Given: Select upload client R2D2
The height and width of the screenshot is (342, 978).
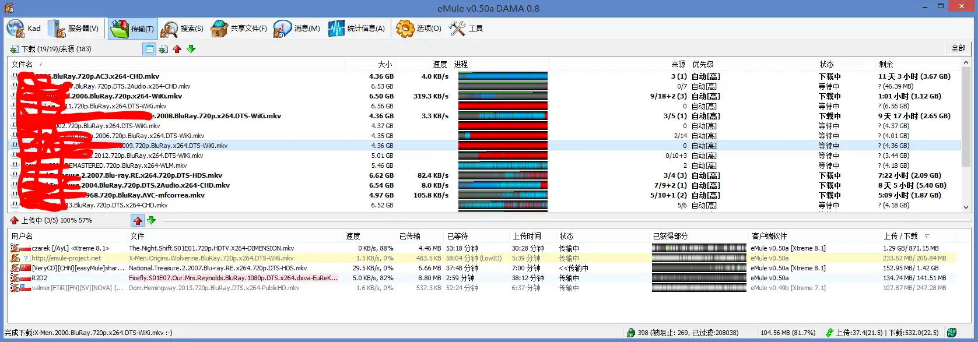Looking at the screenshot, I should point(482,278).
